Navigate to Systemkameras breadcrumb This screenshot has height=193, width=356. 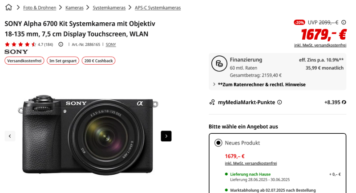coord(109,8)
